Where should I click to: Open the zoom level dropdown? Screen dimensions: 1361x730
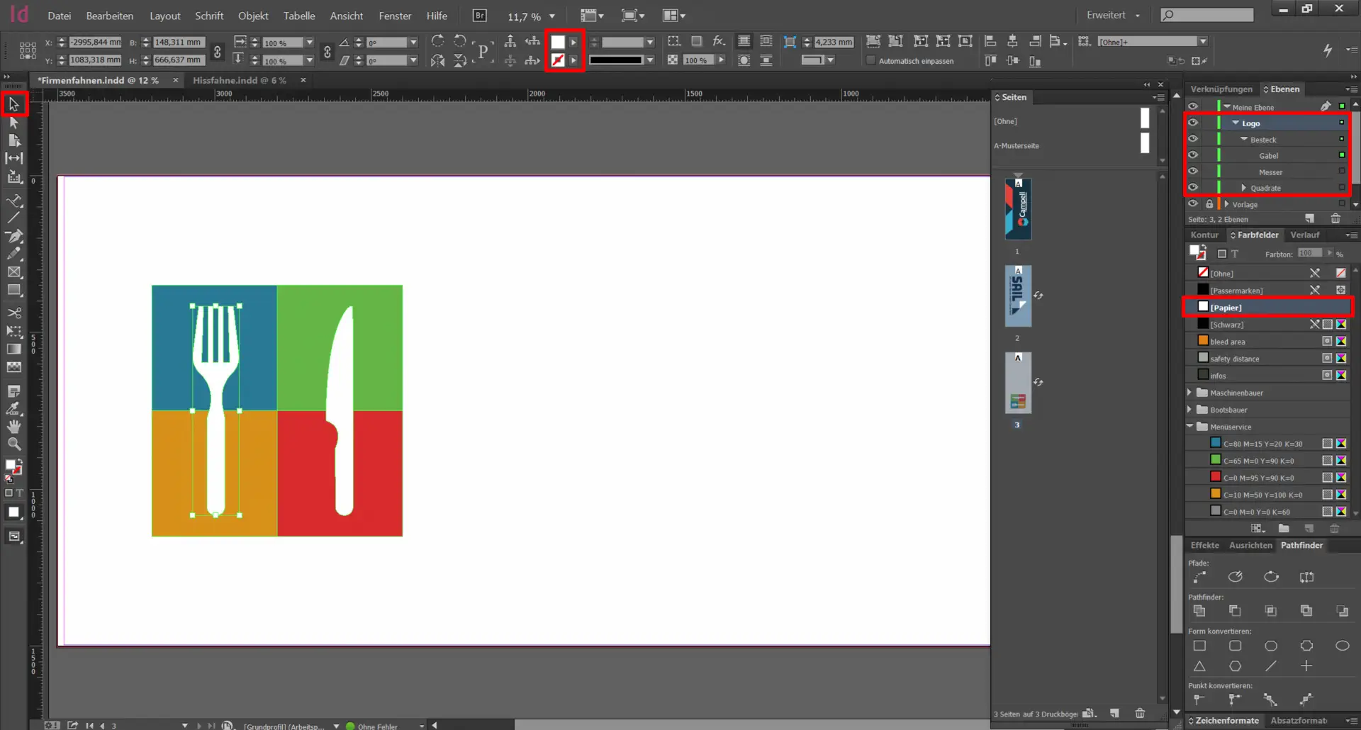click(552, 16)
